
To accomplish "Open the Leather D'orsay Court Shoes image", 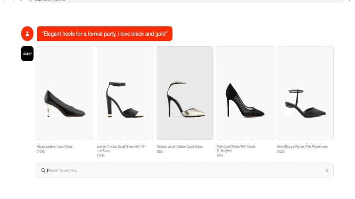I will coord(125,93).
